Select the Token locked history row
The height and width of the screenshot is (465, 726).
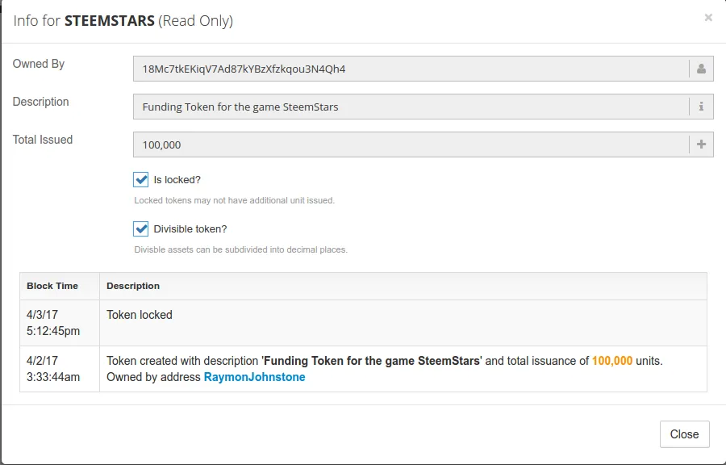[x=363, y=323]
